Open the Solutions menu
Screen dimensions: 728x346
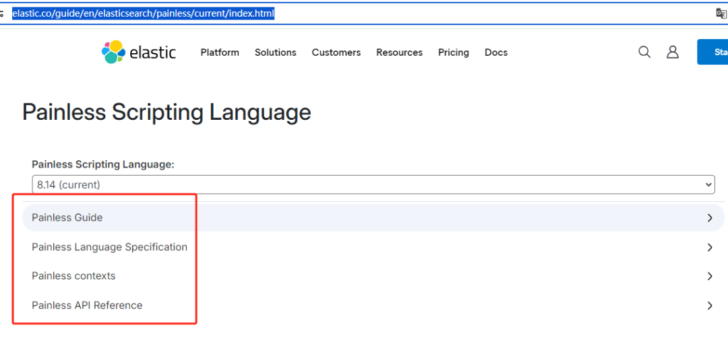[275, 53]
